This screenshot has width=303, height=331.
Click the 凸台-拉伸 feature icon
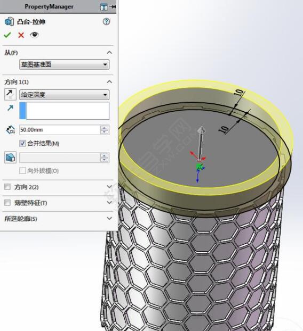[x=9, y=21]
